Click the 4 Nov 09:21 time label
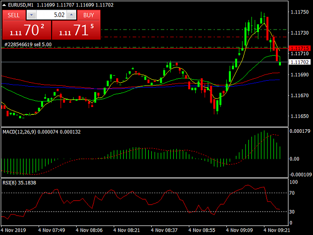The width and height of the screenshot is (313, 235). 277,230
